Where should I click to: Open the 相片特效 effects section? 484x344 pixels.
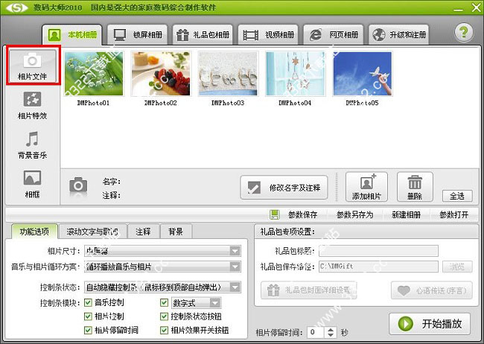point(33,106)
